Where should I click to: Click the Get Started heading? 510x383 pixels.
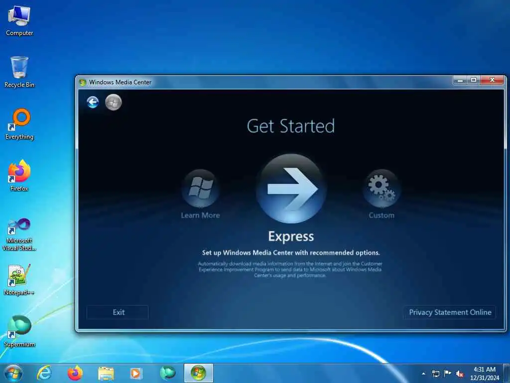tap(291, 126)
